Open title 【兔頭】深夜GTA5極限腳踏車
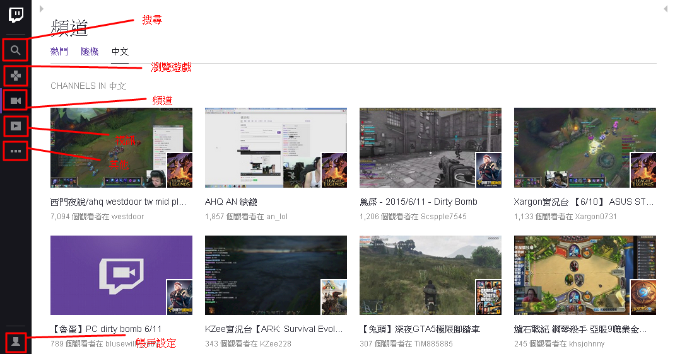Image resolution: width=675 pixels, height=354 pixels. click(420, 329)
